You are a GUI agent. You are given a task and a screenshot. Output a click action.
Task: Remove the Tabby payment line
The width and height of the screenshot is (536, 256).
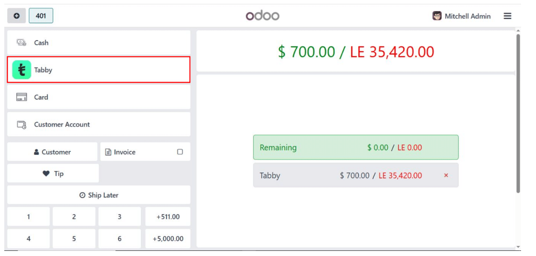click(x=446, y=175)
